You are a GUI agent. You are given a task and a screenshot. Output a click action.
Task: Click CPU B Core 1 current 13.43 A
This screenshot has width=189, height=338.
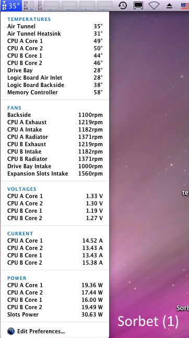click(55, 255)
